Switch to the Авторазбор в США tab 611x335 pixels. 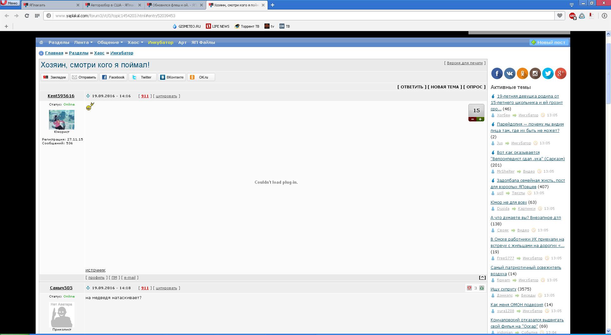click(112, 5)
